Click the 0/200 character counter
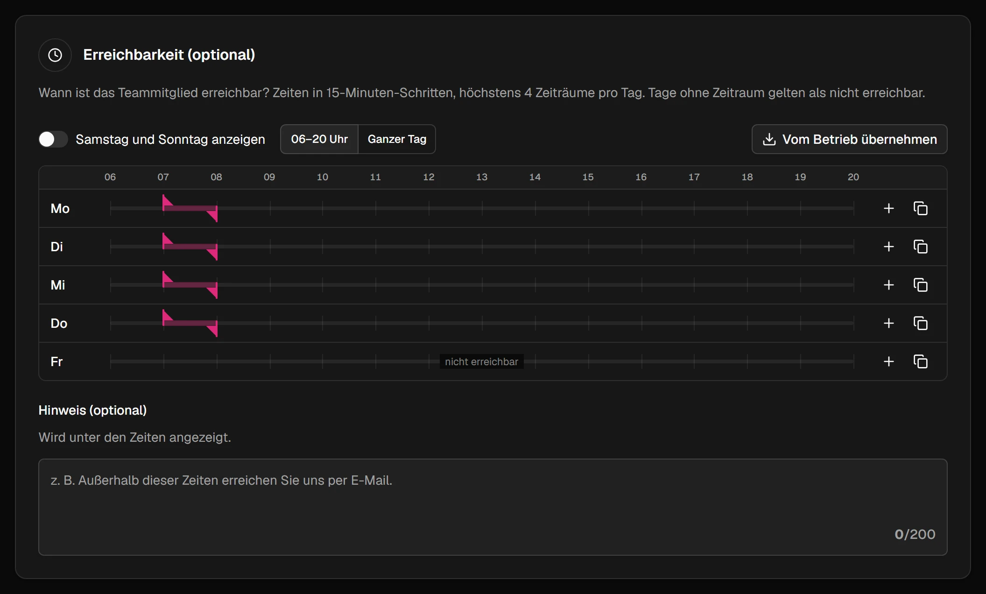 point(915,534)
